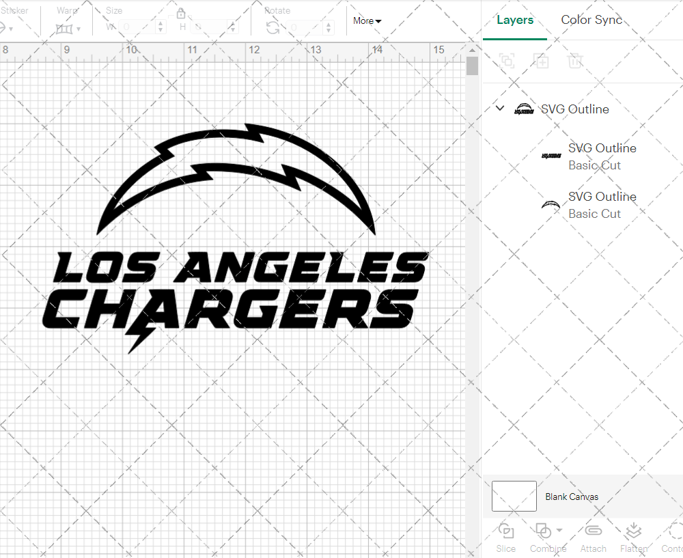Toggle the size aspect ratio lock
683x558 pixels.
coord(181,14)
